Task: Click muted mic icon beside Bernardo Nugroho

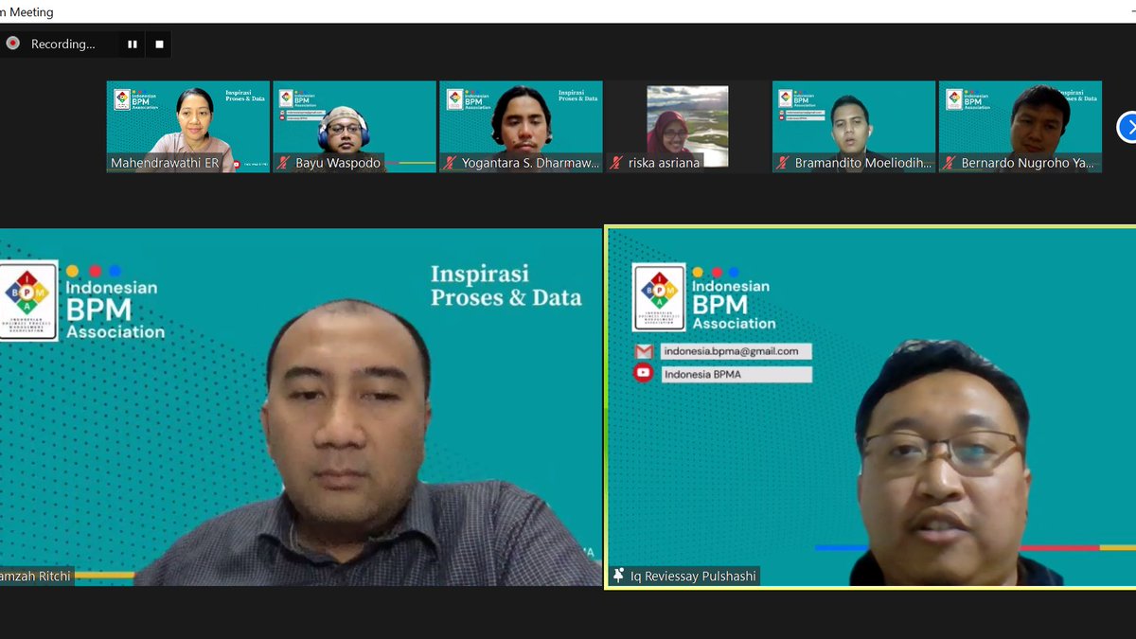Action: coord(950,163)
